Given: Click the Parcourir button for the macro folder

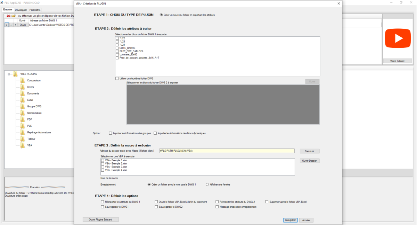Looking at the screenshot, I should (x=309, y=151).
